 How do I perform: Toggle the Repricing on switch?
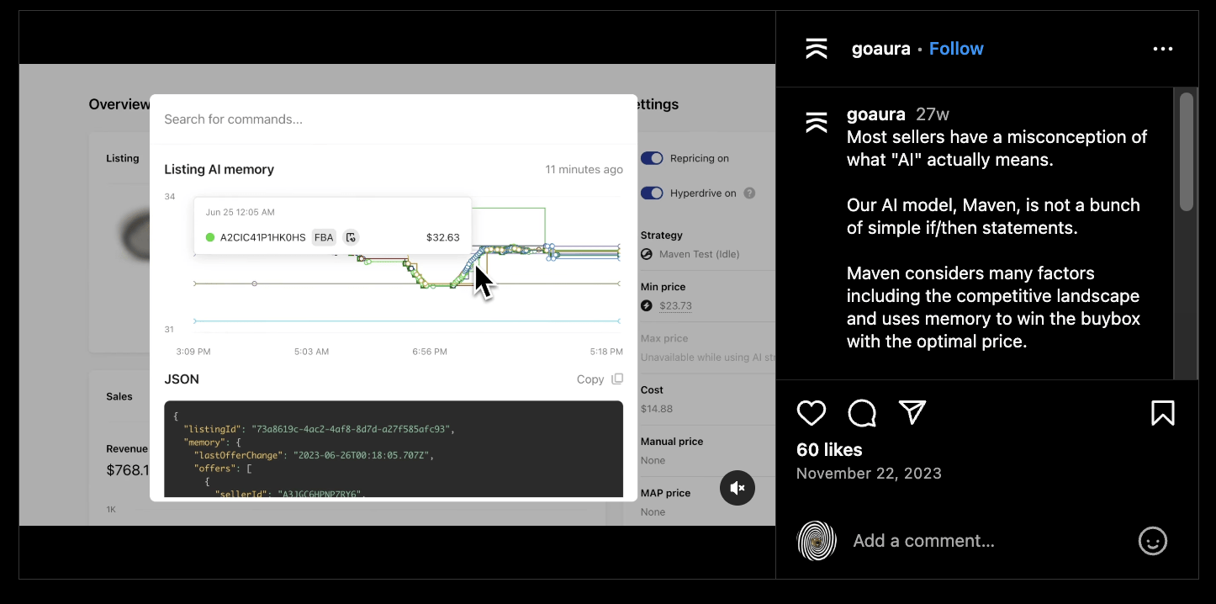tap(652, 158)
